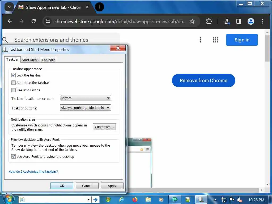The width and height of the screenshot is (272, 204).
Task: Open a new Chrome tab
Action: [99, 7]
